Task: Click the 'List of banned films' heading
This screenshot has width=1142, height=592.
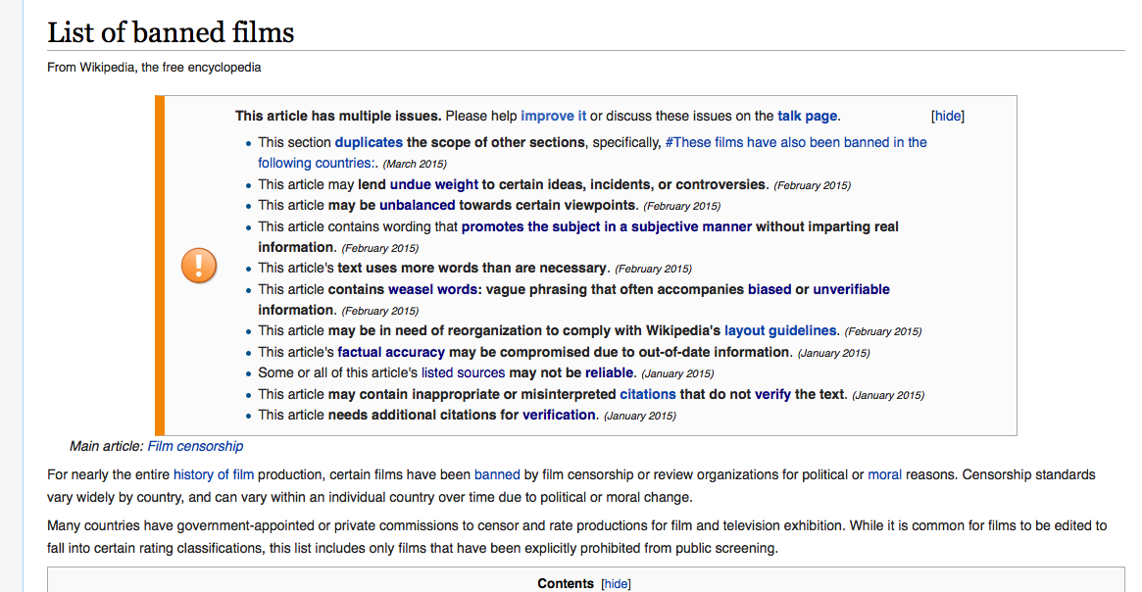Action: pos(171,32)
